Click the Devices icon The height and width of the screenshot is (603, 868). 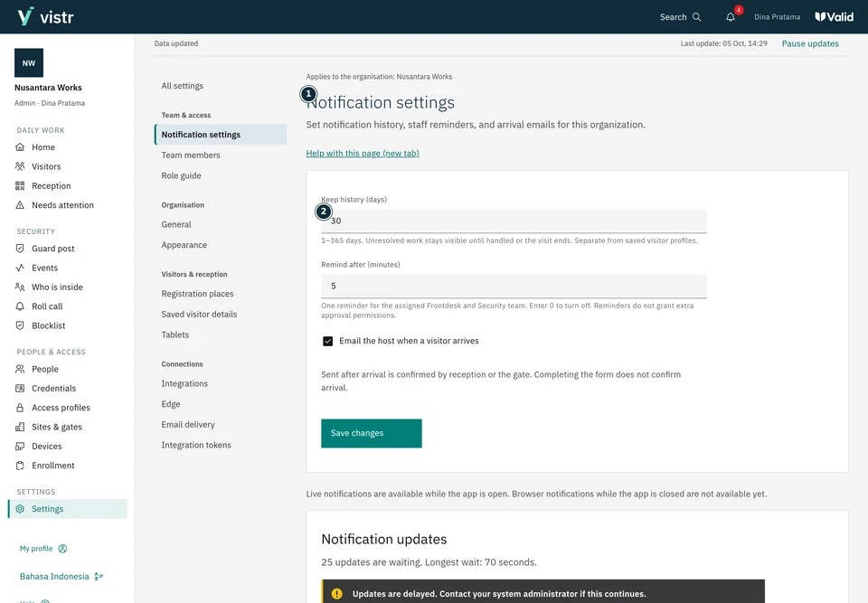coord(20,447)
